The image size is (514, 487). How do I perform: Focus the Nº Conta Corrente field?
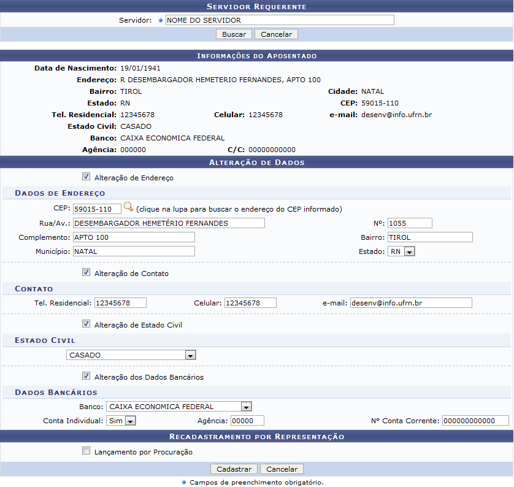point(475,421)
